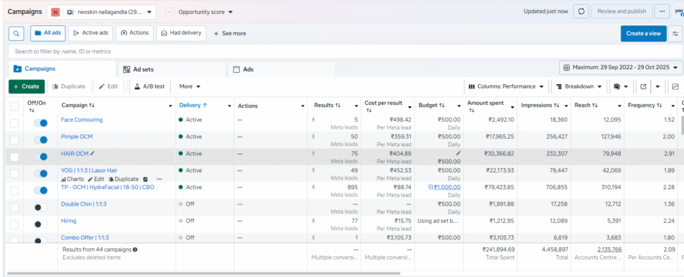Viewport: 684px width, 277px height.
Task: Open the three-dot menu beside Review and publish
Action: (661, 11)
